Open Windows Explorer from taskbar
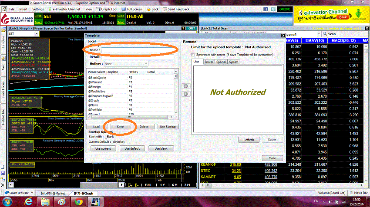 (45, 202)
